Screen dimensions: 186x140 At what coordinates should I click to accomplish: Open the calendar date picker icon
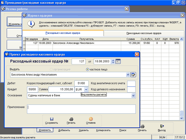[118, 61]
